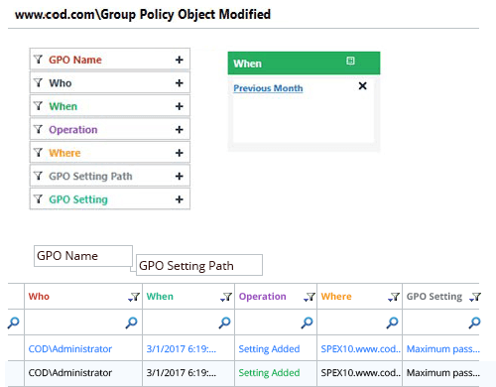The width and height of the screenshot is (496, 387).
Task: Open the GPO Setting column filter dropdown
Action: pyautogui.click(x=475, y=297)
